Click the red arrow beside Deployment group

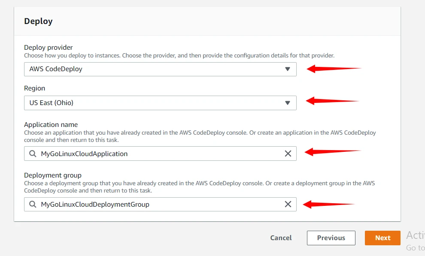click(x=328, y=205)
